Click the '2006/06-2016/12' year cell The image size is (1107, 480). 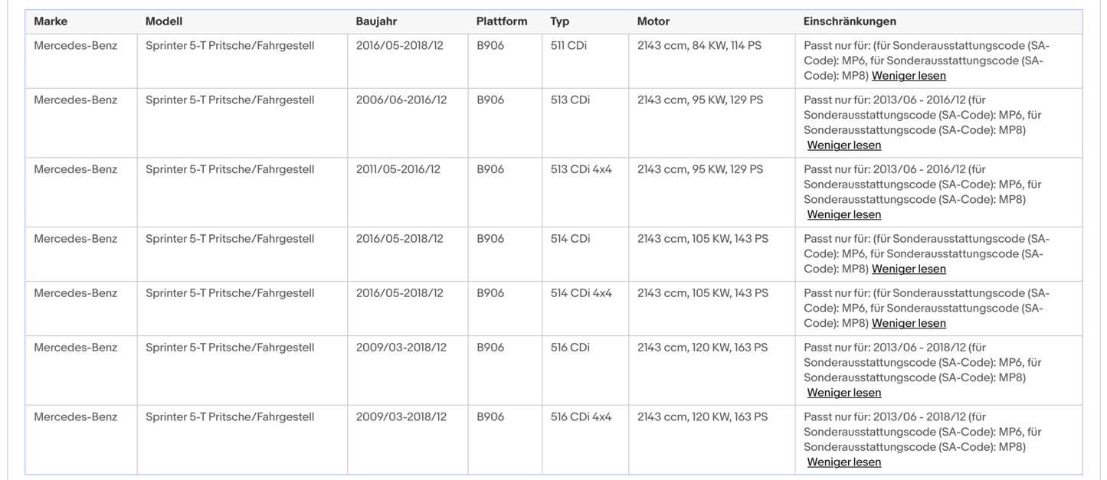pos(401,100)
